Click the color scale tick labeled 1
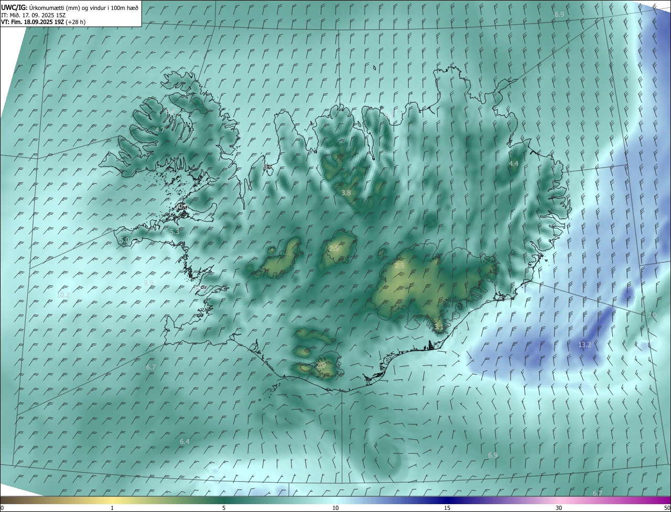The image size is (671, 512). tap(112, 508)
